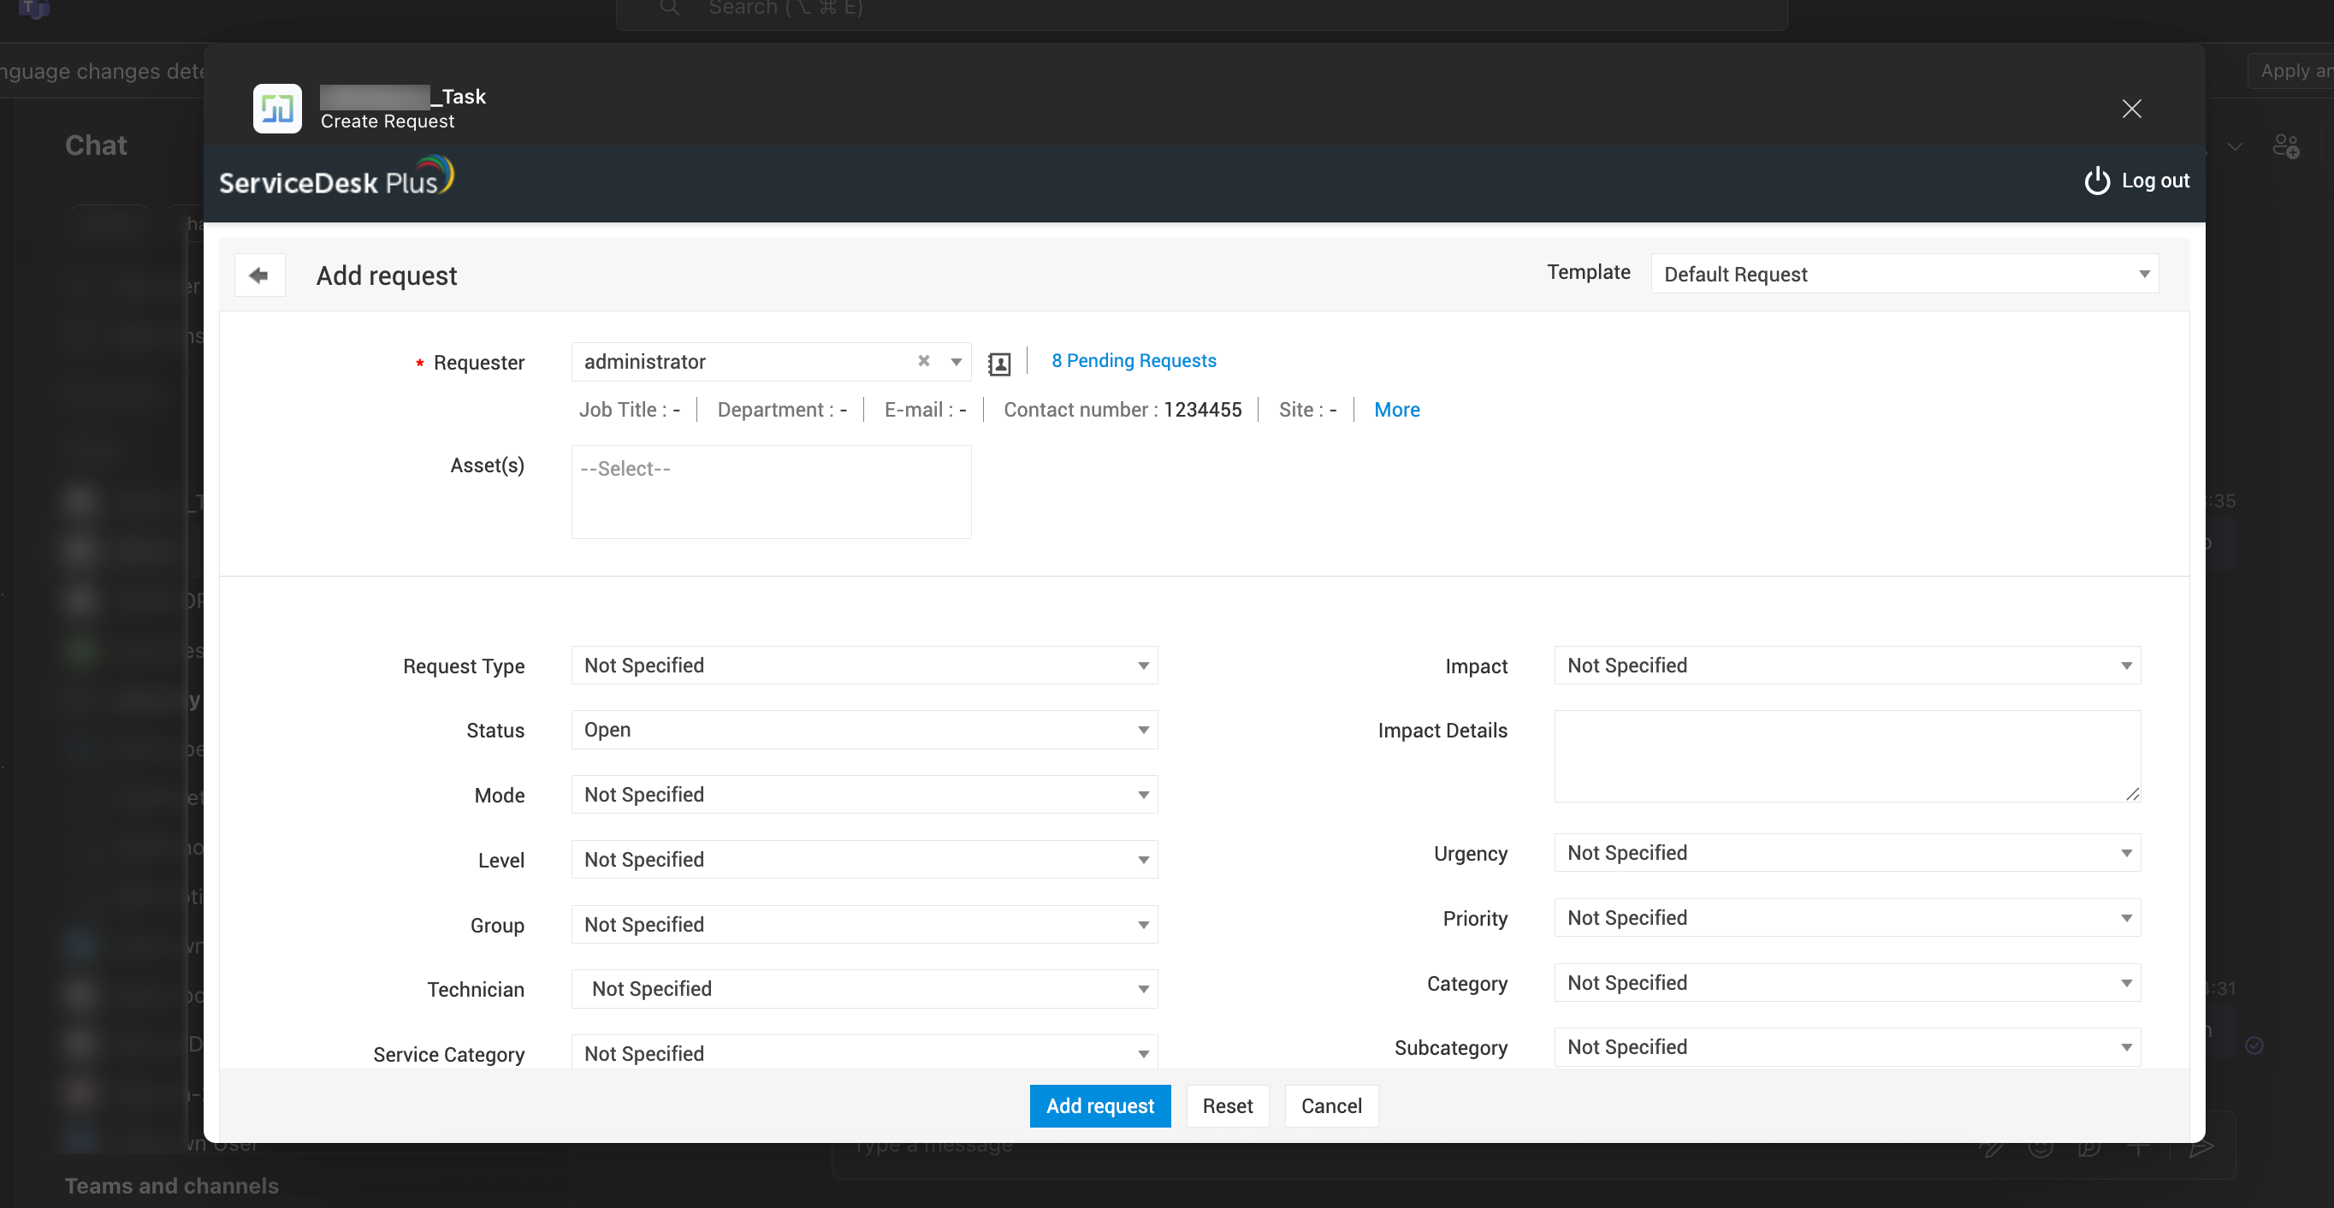The image size is (2334, 1208).
Task: Open requester contact card lookup icon
Action: 998,364
